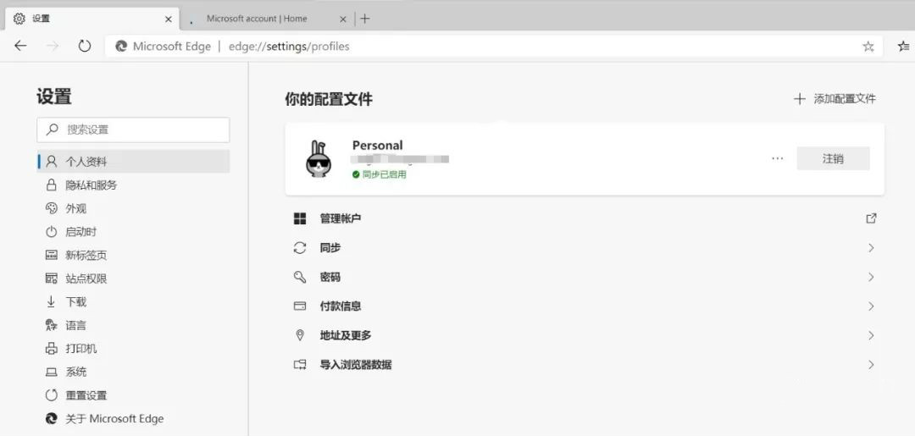The width and height of the screenshot is (915, 436).
Task: Click the person icon beside 个人资料
Action: [x=52, y=162]
